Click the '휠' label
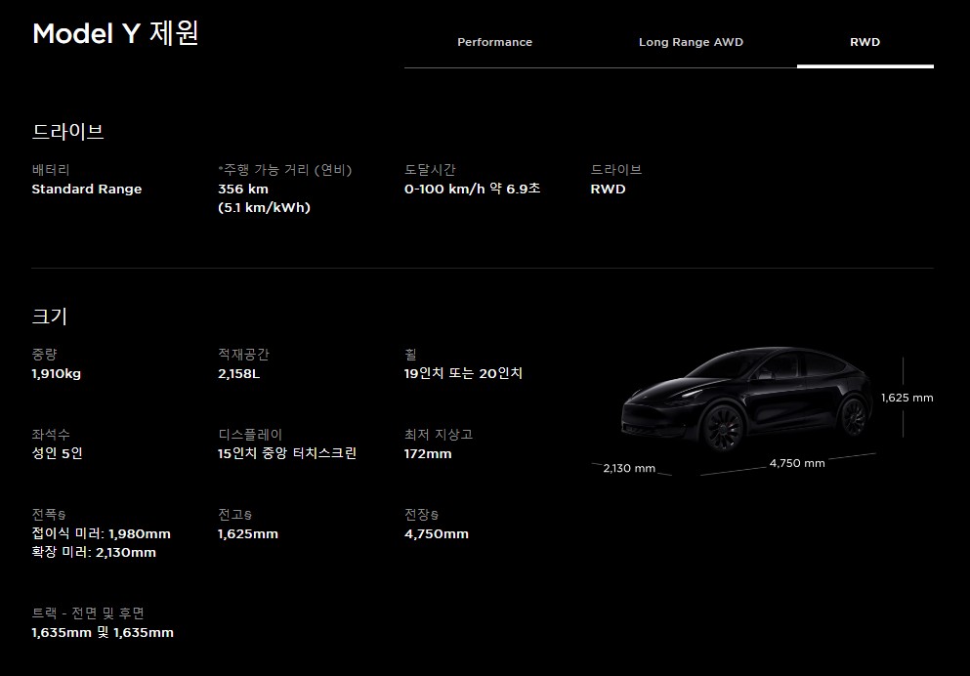 [410, 355]
